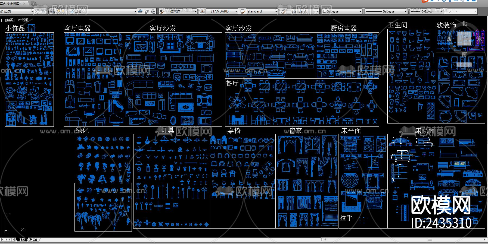Toggle the lock icon for layer 0
Image resolution: width=488 pixels, height=244 pixels.
point(72,11)
